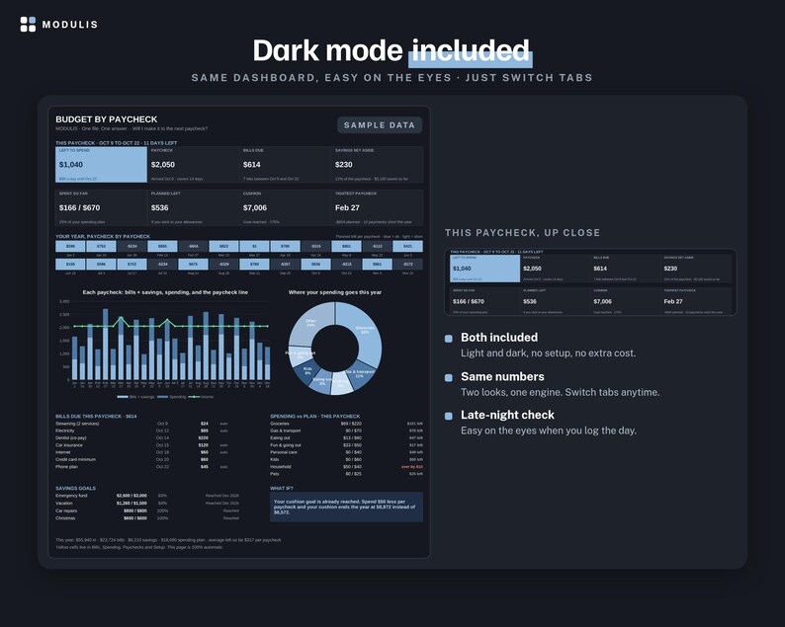Select the Left to Spend $1,040 card in main dashboard
This screenshot has width=785, height=627.
pos(101,165)
